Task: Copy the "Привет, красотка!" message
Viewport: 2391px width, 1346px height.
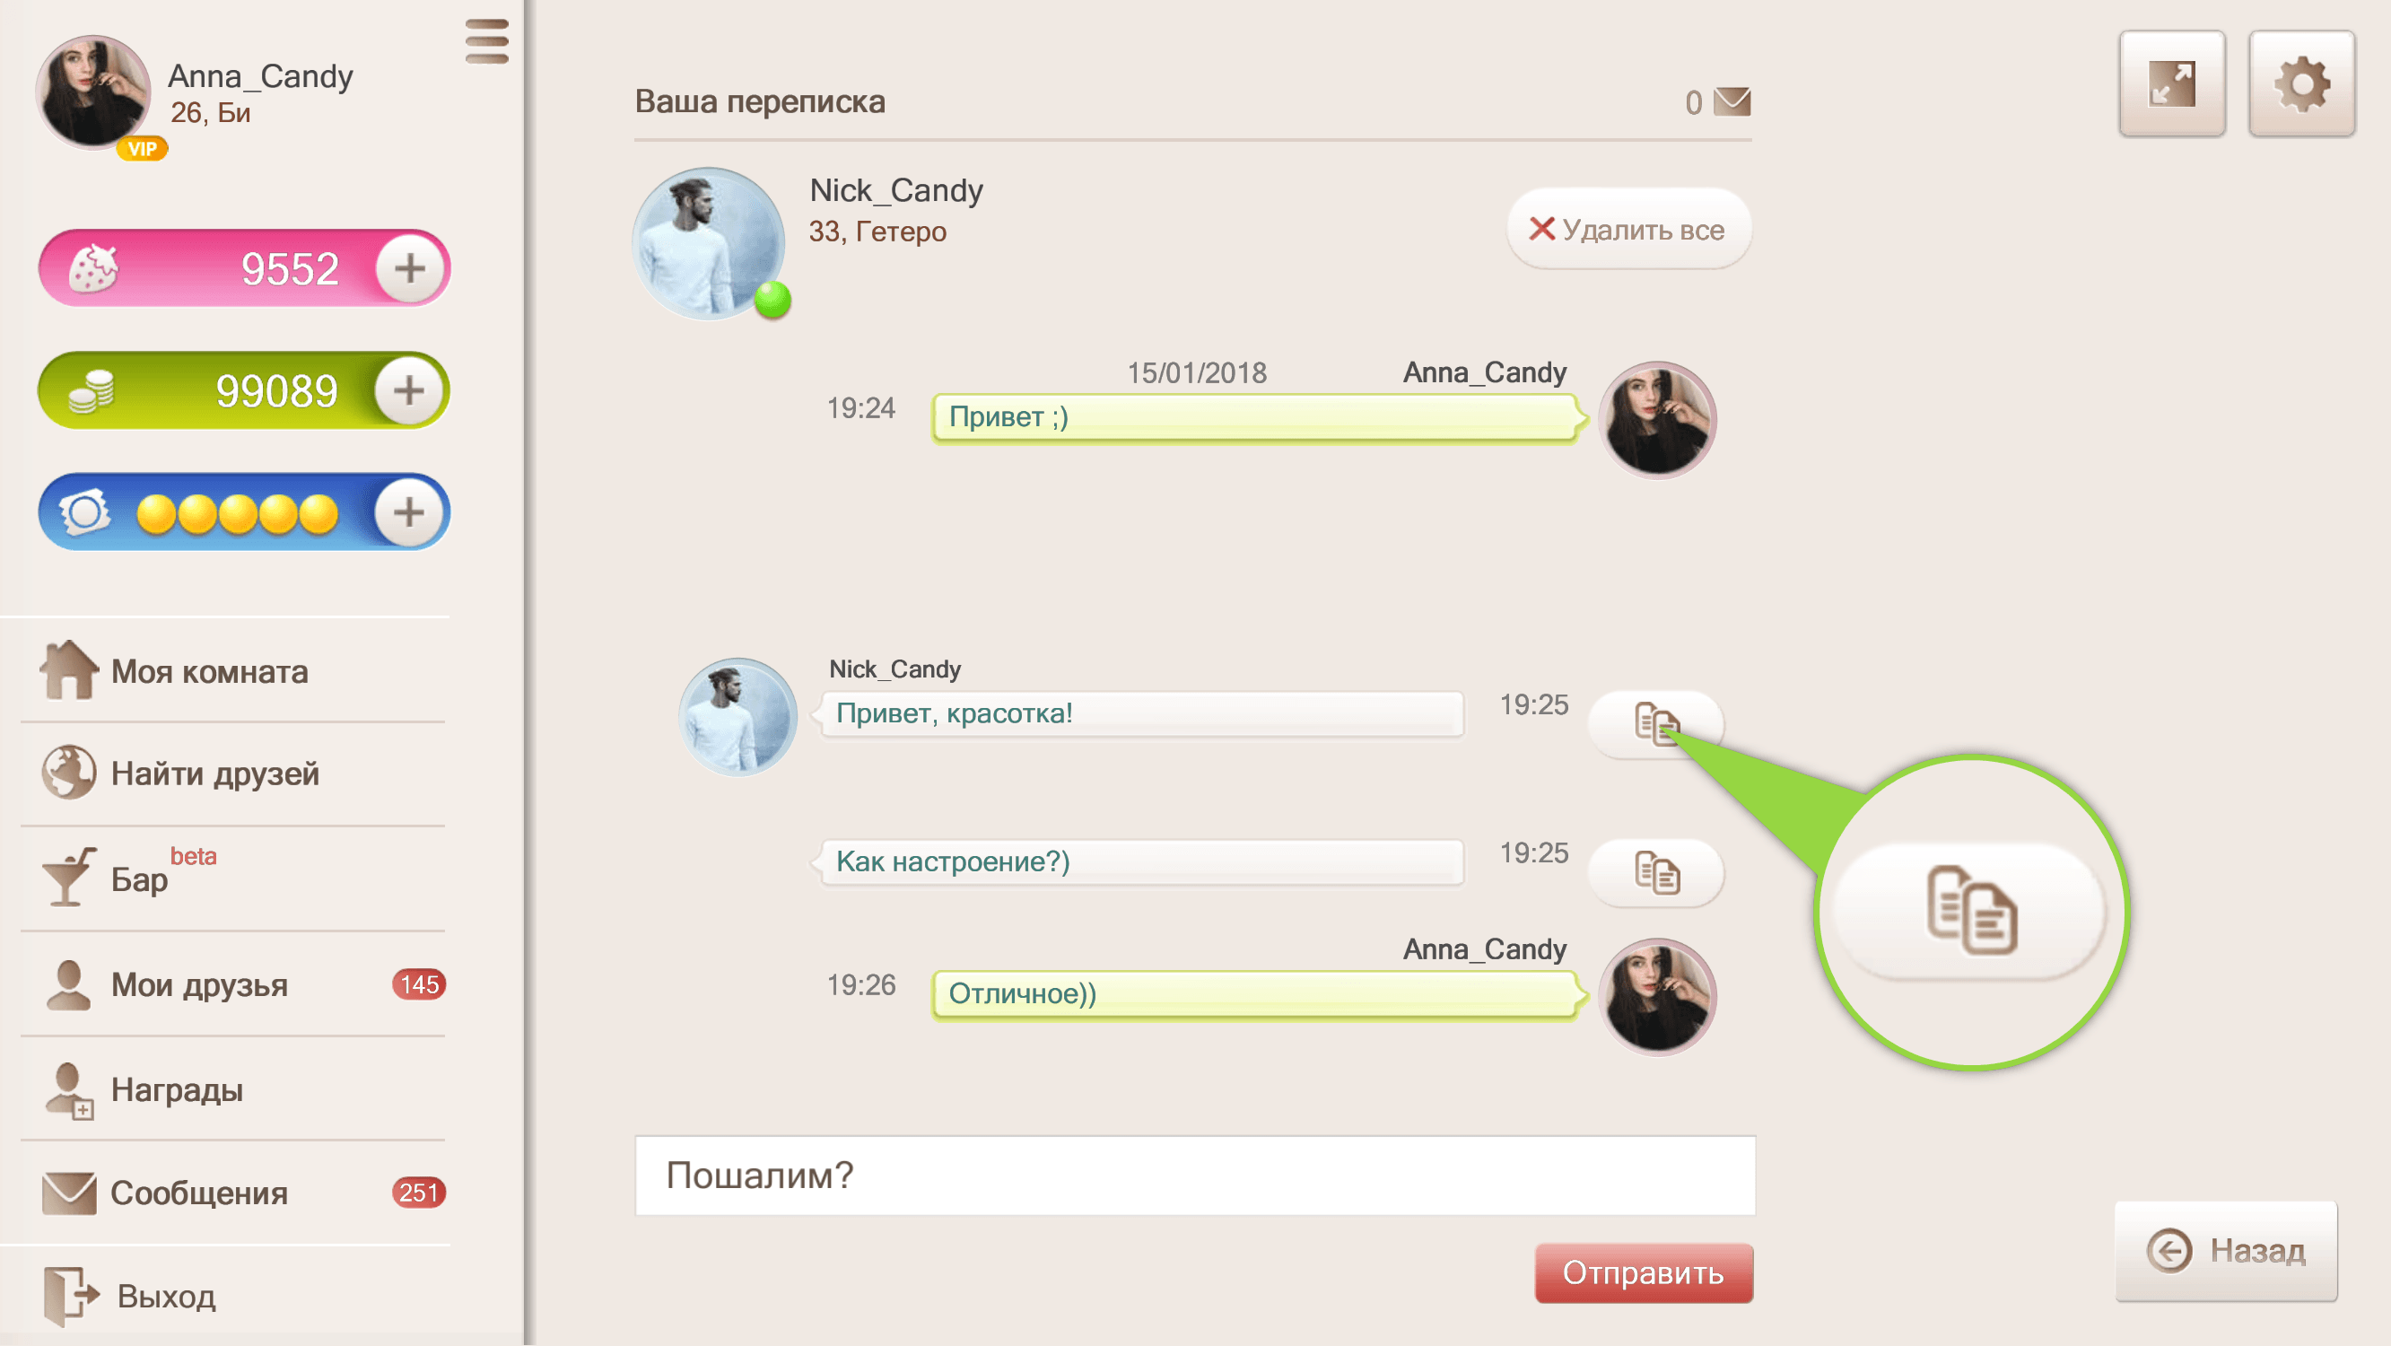Action: point(1655,723)
